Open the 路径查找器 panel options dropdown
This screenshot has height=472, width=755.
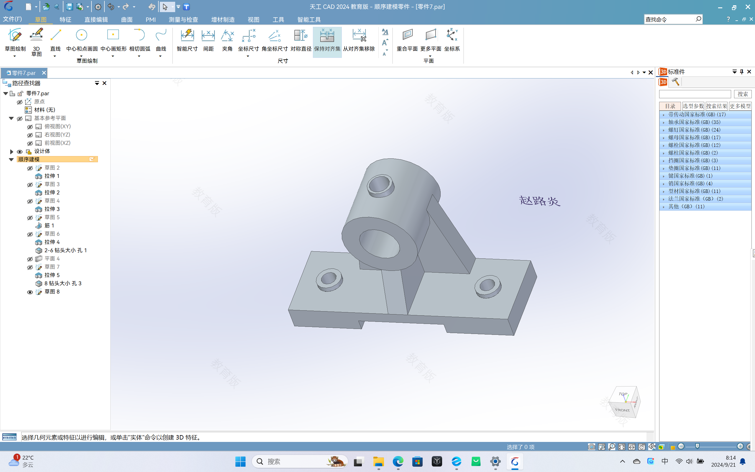97,83
